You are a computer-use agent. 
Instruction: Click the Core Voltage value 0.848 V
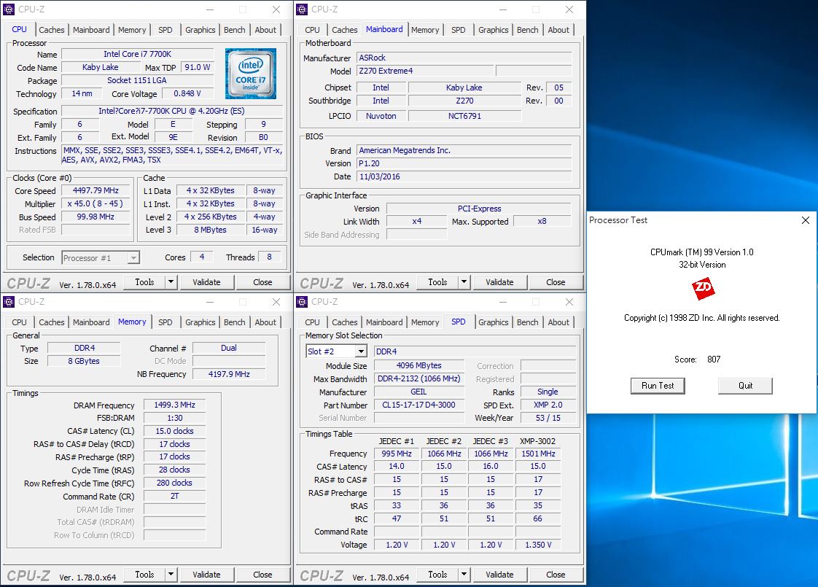tap(187, 93)
